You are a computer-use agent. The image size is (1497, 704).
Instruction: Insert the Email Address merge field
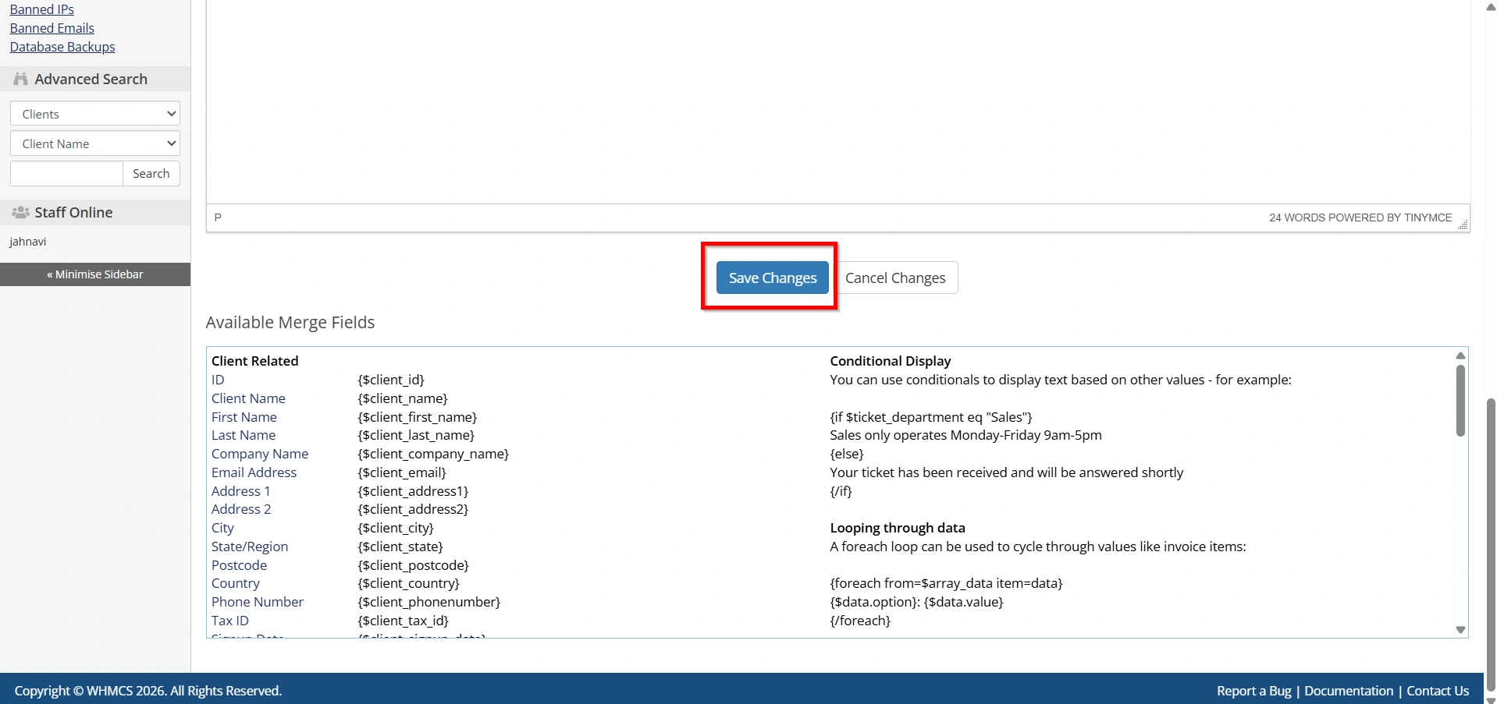point(254,472)
